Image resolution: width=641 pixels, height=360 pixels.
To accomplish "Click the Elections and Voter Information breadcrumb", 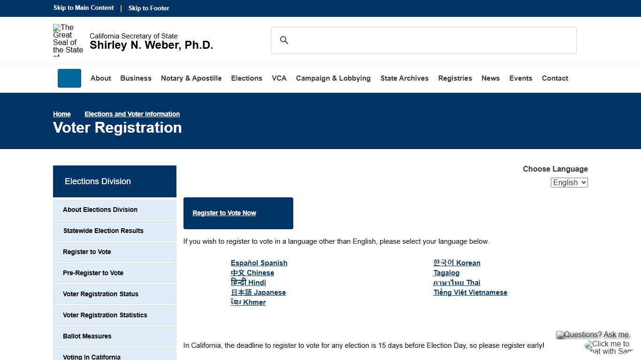I will (132, 114).
